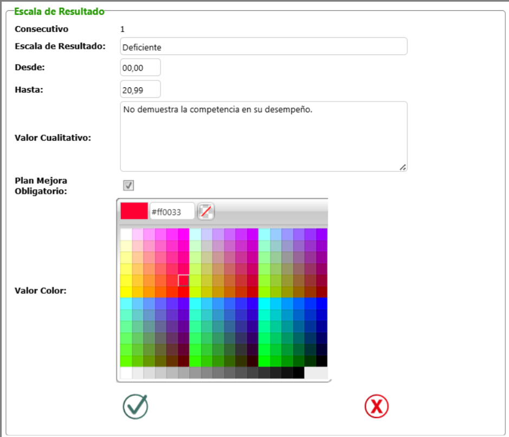Confirm with the green checkmark icon
The height and width of the screenshot is (437, 509).
click(136, 407)
